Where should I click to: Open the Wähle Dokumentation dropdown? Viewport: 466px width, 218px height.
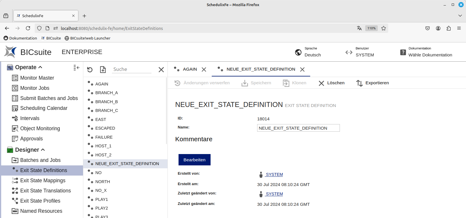point(430,55)
